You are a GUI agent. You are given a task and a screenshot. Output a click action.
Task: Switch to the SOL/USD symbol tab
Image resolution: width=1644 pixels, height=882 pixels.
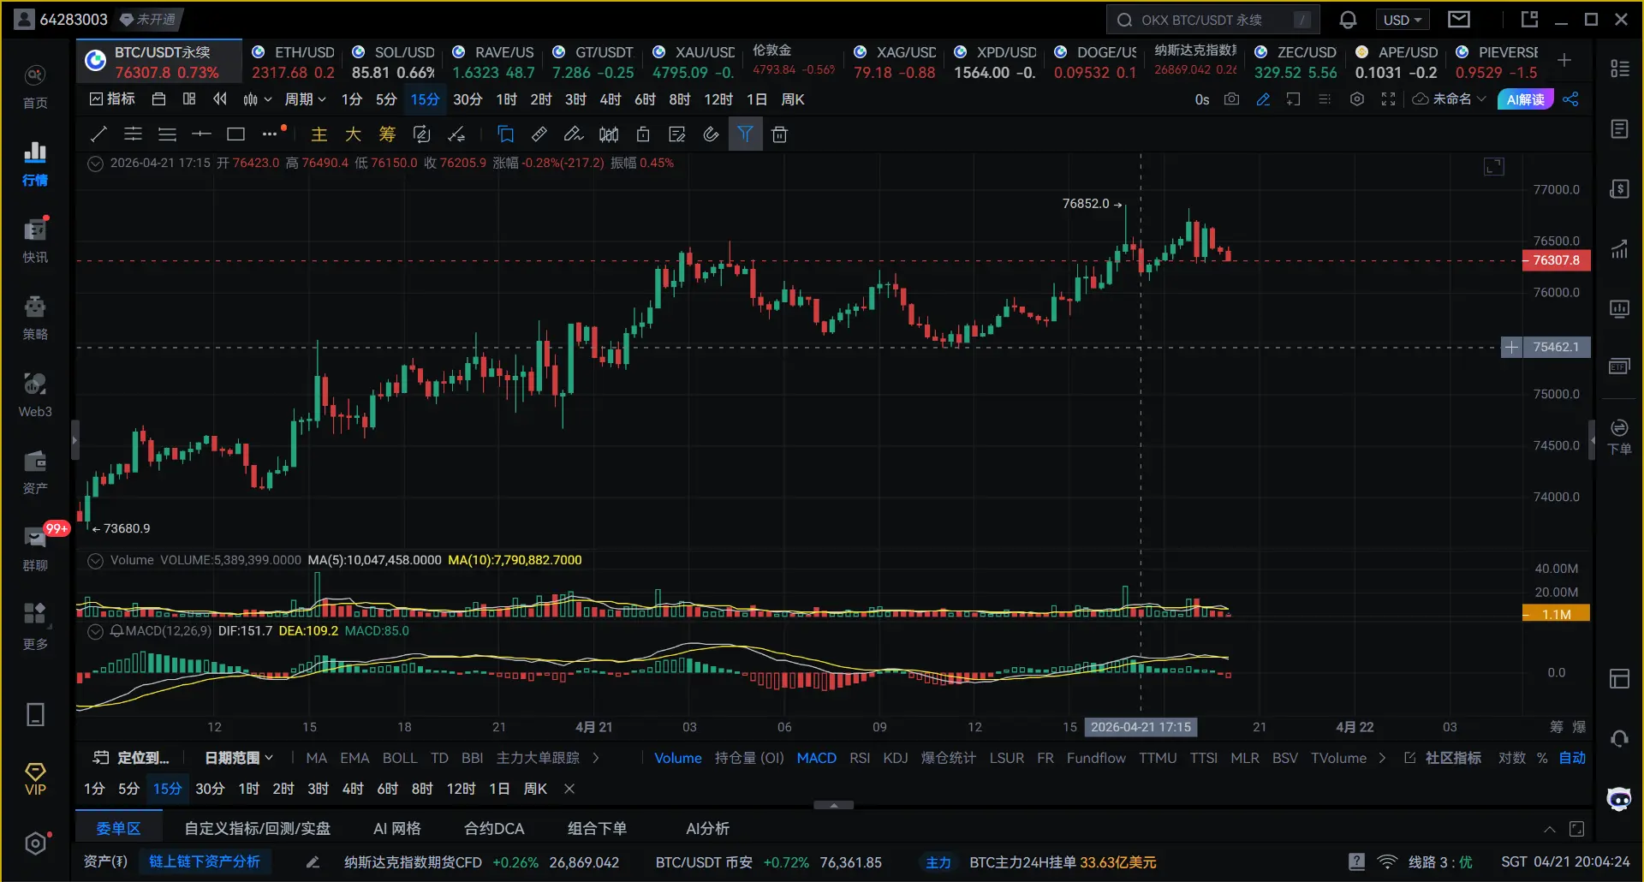[x=393, y=62]
